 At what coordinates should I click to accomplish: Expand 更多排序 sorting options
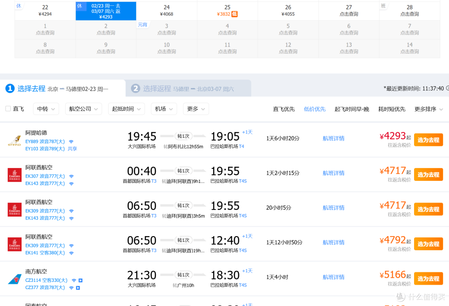[428, 109]
